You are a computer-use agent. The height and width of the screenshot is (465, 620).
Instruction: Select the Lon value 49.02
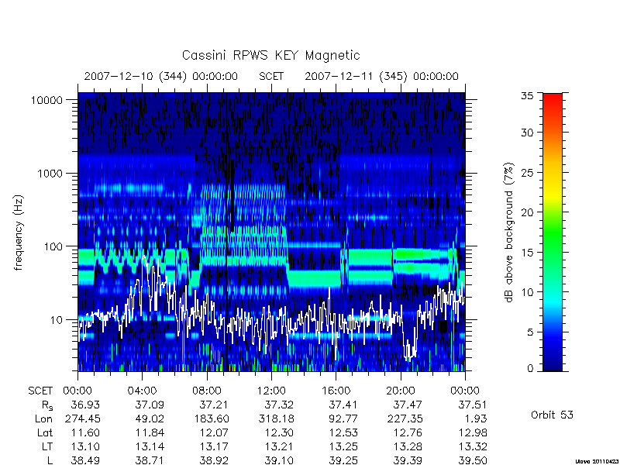coord(149,418)
